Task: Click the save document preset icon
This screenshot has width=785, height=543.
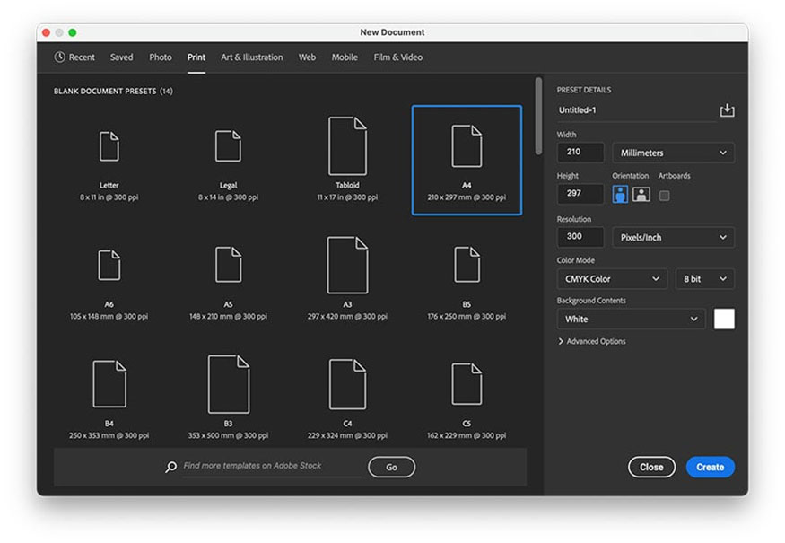Action: [x=727, y=110]
